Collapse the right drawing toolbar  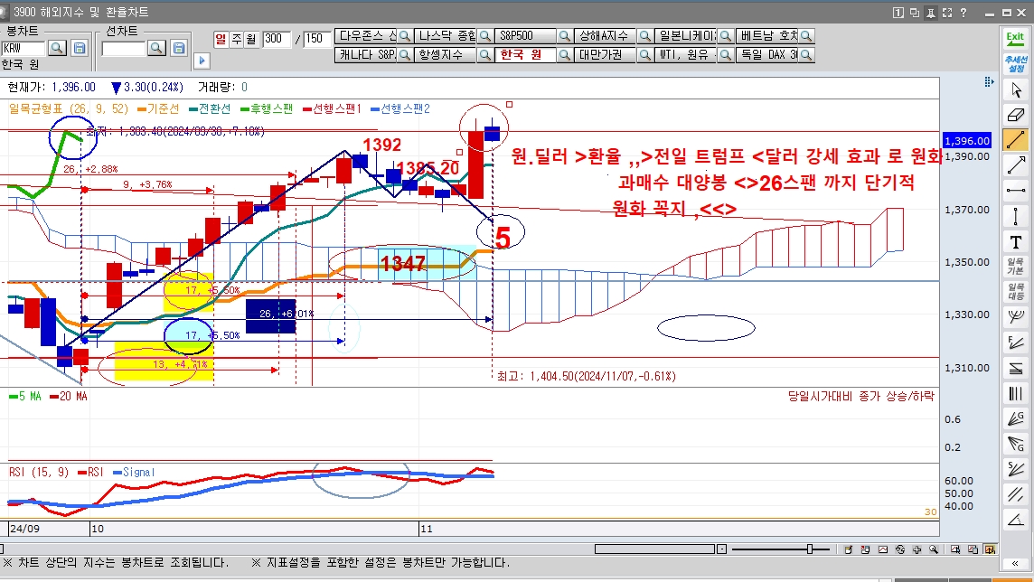coord(1016,563)
